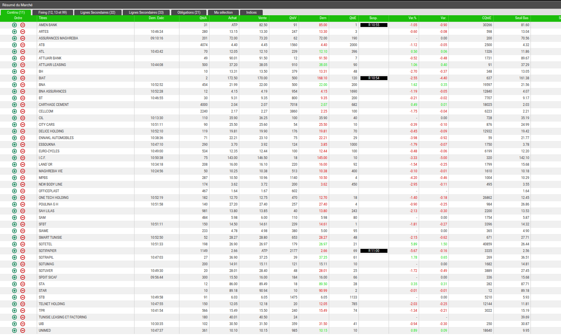Click the red minus icon in the CELLCOM row
The width and height of the screenshot is (561, 336).
point(23,111)
